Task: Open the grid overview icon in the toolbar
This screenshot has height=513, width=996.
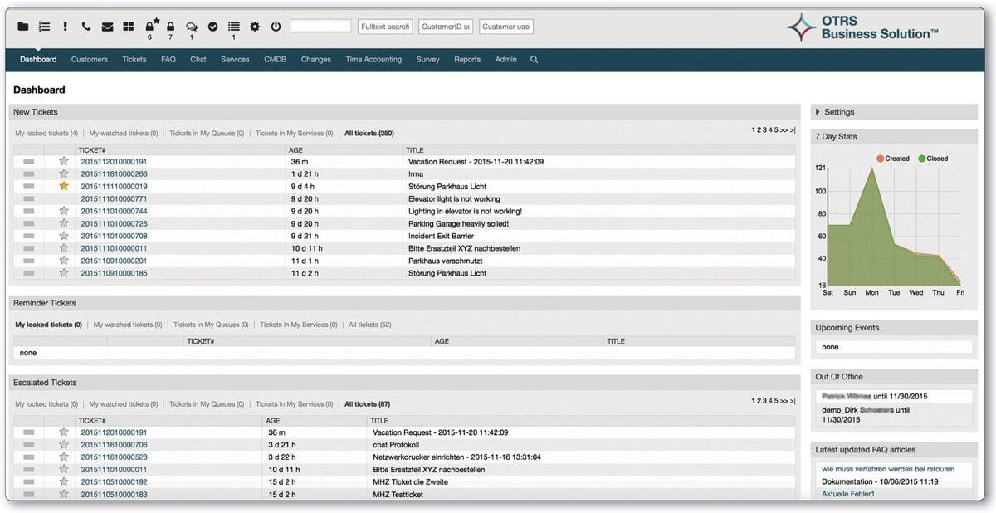Action: tap(128, 27)
